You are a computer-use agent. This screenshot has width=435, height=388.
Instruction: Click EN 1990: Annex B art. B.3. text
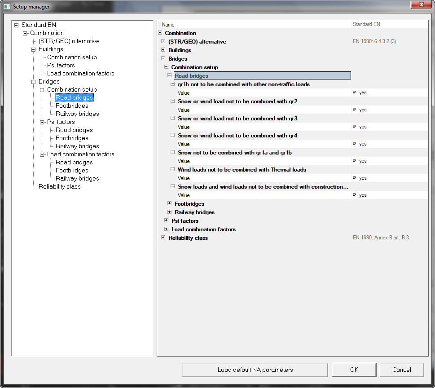pos(381,238)
